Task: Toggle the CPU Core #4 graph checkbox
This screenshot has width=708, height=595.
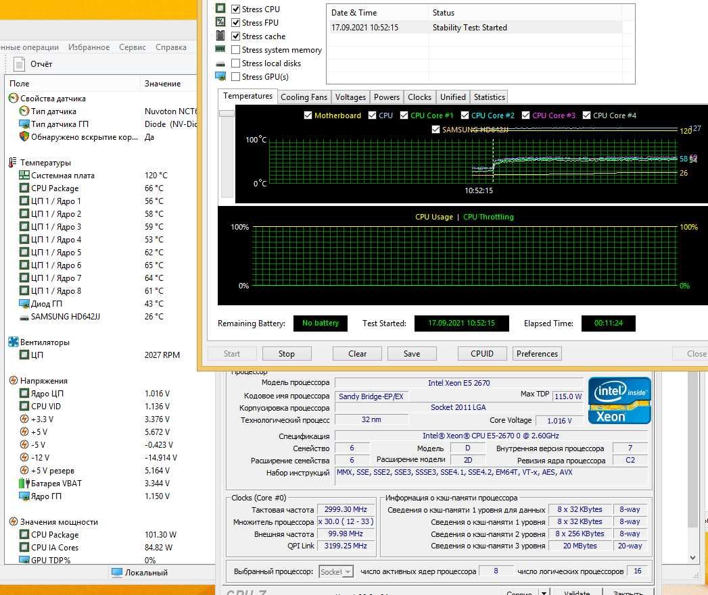Action: click(x=586, y=115)
